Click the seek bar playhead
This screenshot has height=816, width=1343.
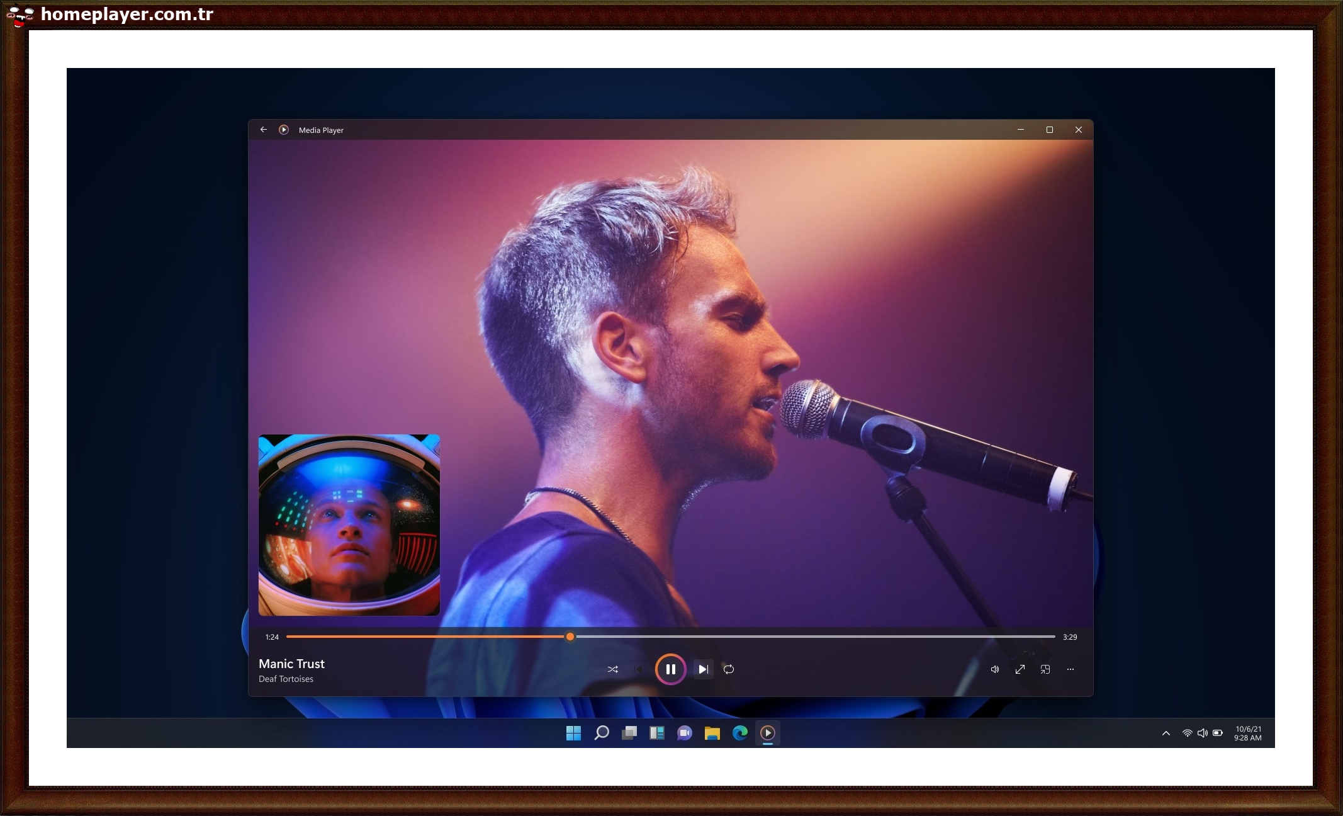[570, 637]
